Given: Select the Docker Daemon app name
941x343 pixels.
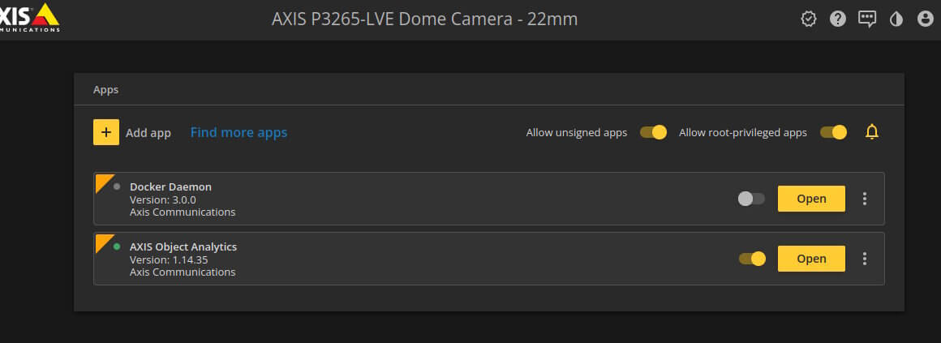Looking at the screenshot, I should pos(170,187).
